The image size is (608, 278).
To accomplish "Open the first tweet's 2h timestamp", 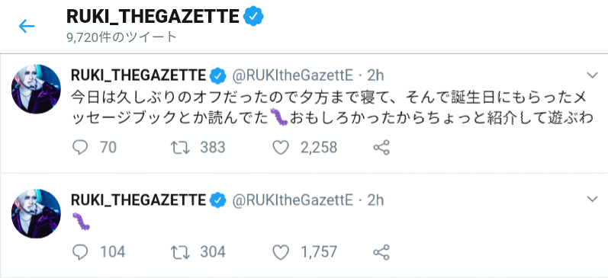I will click(x=375, y=75).
